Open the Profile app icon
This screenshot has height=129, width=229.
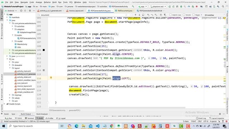(189, 6)
